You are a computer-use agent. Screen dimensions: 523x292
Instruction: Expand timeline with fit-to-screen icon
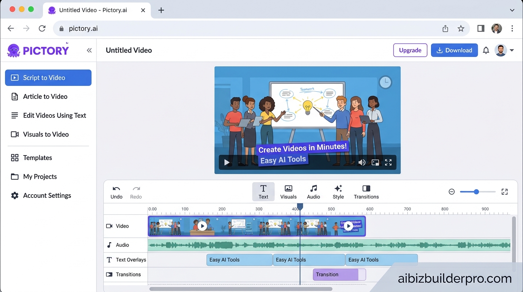point(504,192)
